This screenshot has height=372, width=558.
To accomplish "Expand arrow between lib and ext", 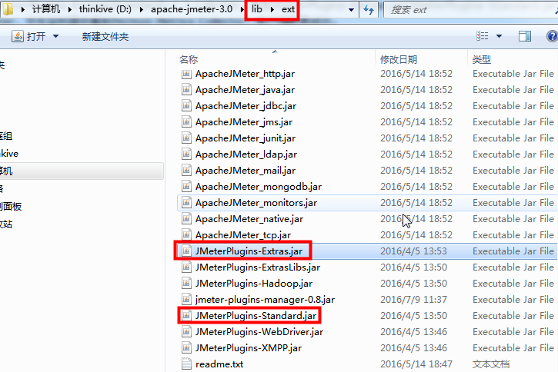I will (272, 9).
